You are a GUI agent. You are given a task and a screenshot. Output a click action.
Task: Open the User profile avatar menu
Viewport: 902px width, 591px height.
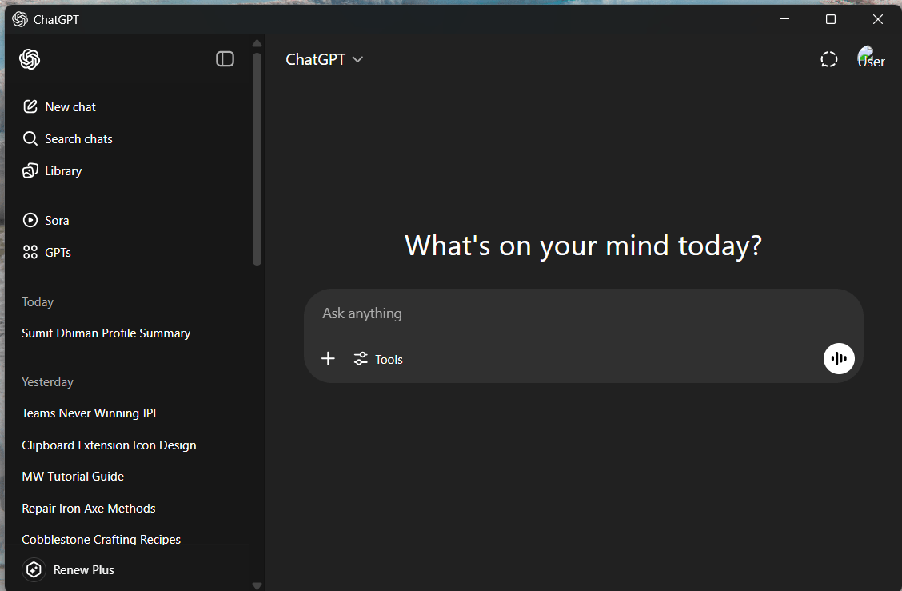871,58
